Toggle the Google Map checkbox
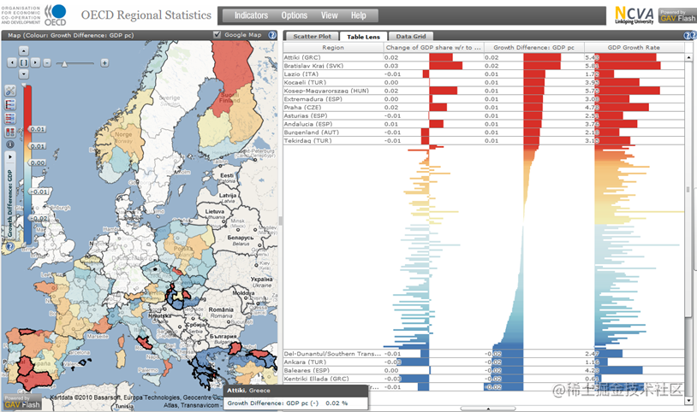697x412 pixels. coord(217,35)
